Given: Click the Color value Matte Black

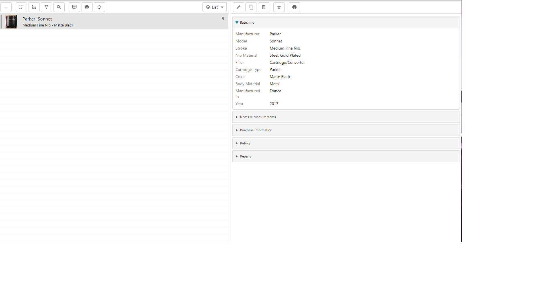Looking at the screenshot, I should coord(280,77).
